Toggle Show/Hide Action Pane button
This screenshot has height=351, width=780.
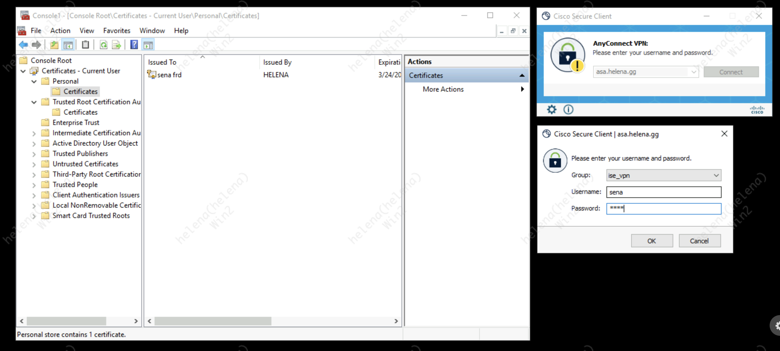[x=148, y=45]
